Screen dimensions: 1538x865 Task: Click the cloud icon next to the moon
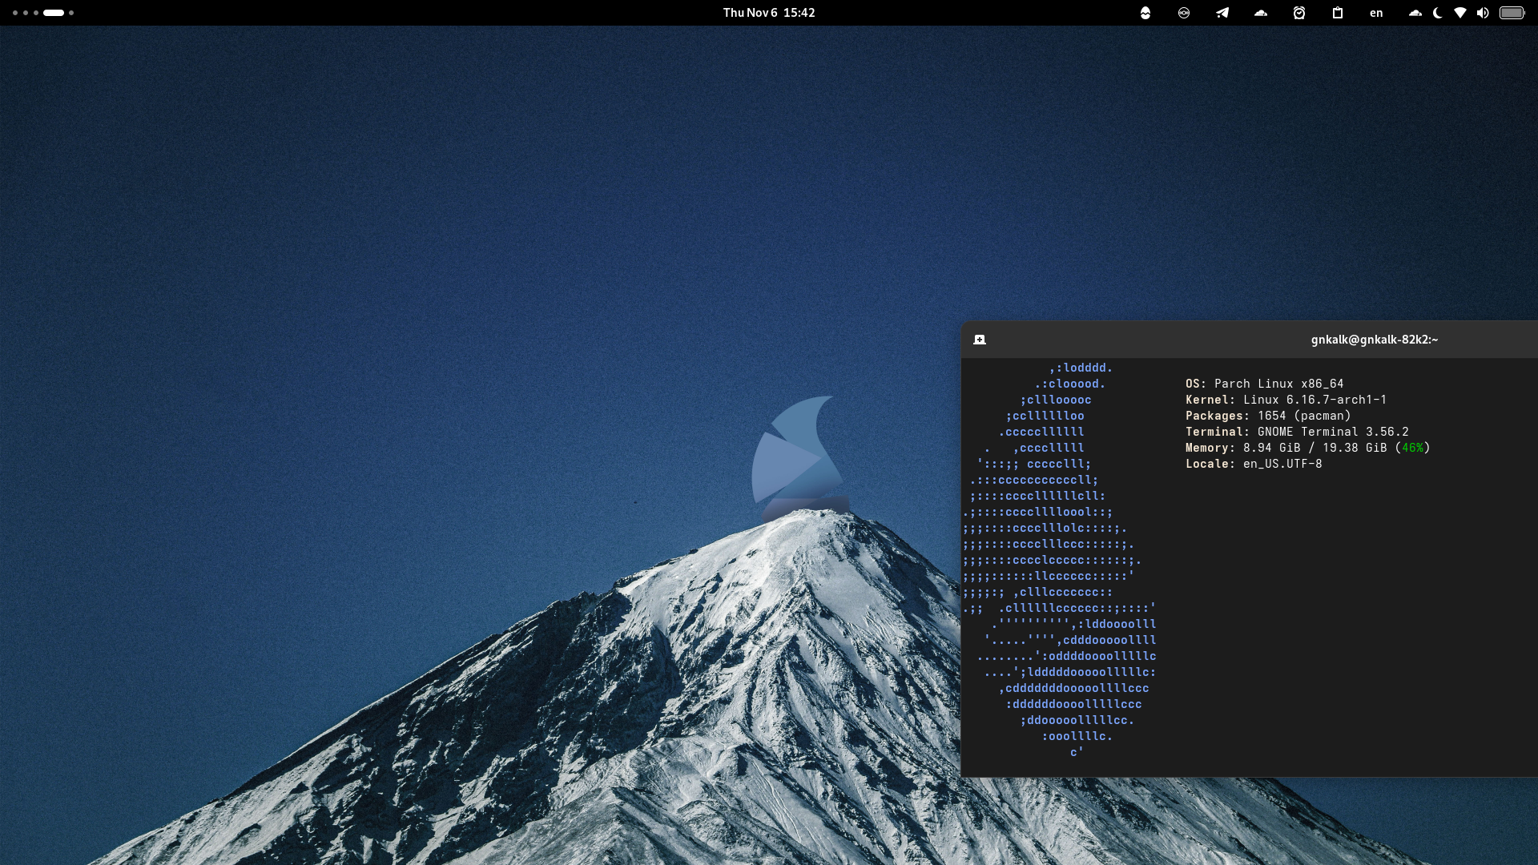pos(1415,13)
